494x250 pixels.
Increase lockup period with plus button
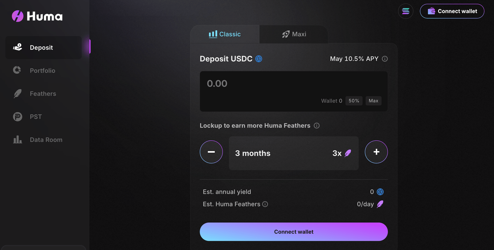tap(376, 152)
